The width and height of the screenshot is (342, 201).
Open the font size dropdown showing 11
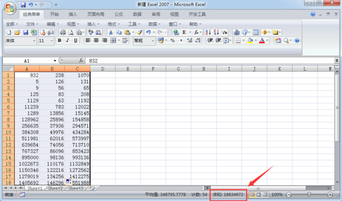pos(52,41)
